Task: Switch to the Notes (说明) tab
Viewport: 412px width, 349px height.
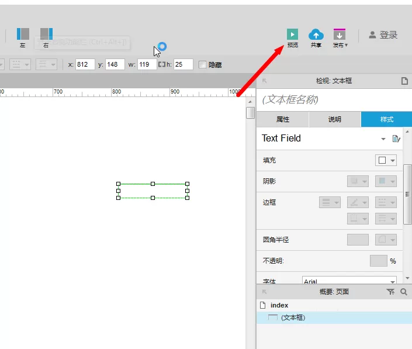Action: pos(335,119)
